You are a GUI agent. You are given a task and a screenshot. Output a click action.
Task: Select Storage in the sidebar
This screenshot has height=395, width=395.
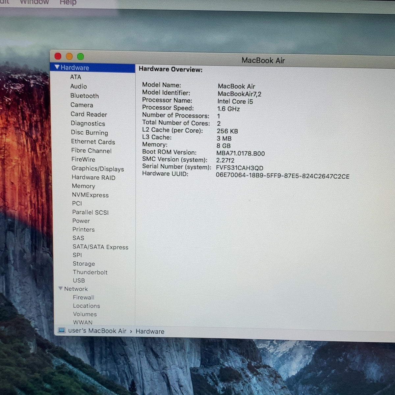pyautogui.click(x=84, y=264)
